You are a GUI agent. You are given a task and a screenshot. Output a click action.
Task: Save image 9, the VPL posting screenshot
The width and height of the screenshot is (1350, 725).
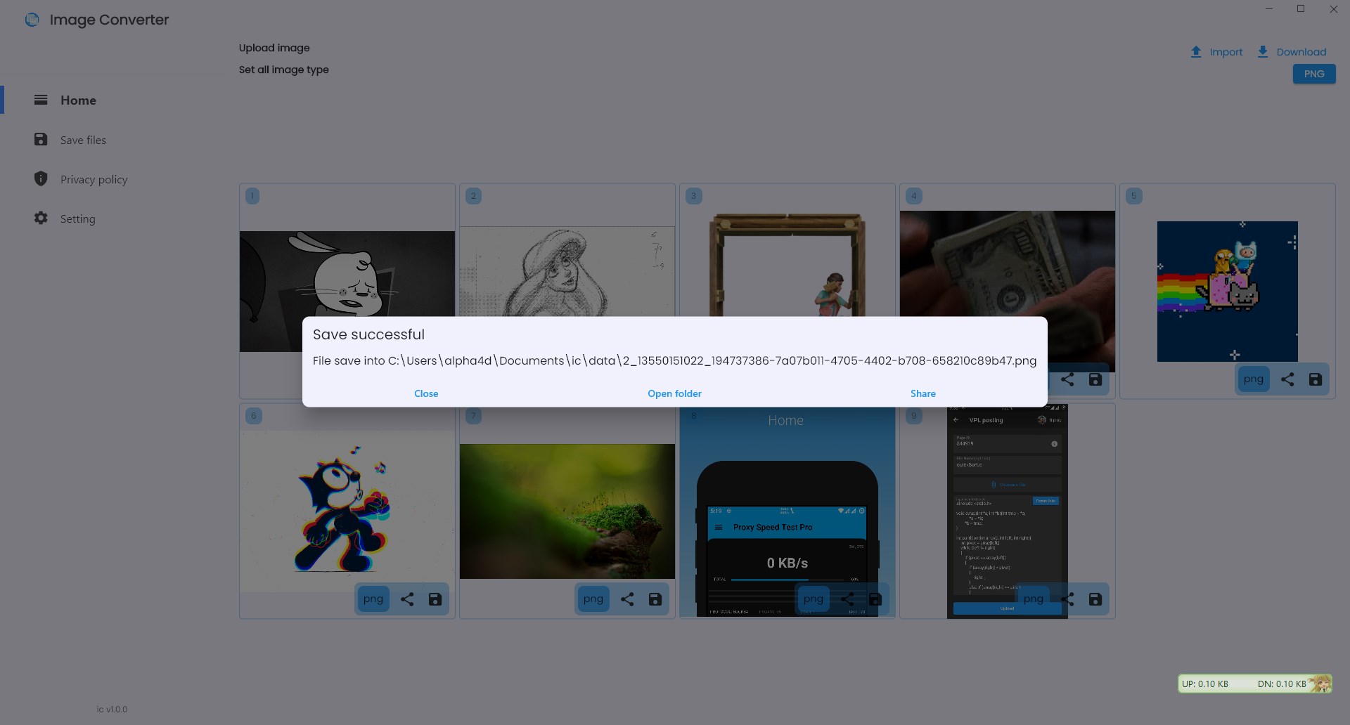pyautogui.click(x=1095, y=599)
